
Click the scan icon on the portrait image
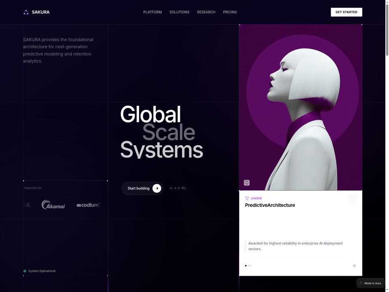(x=247, y=183)
